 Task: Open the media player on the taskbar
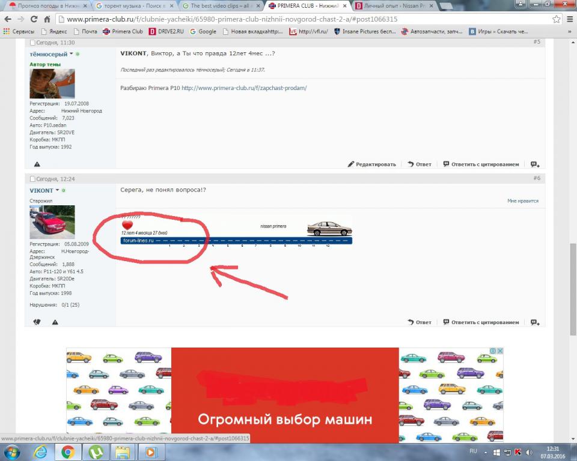(150, 452)
